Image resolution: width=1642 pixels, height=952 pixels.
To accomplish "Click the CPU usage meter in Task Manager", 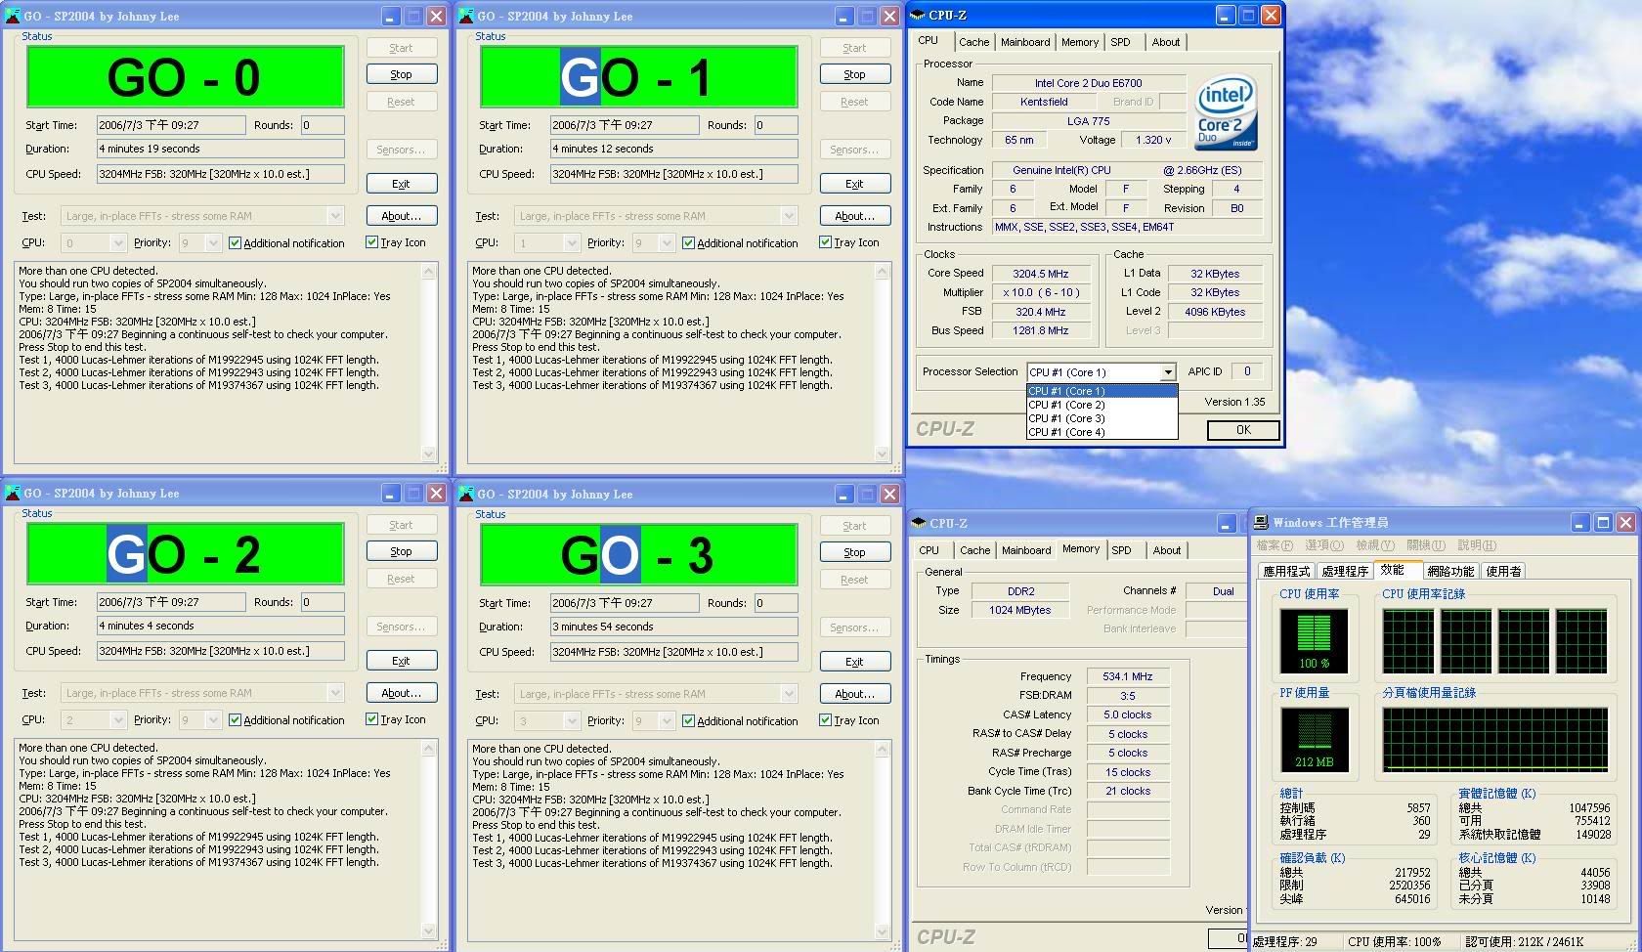I will [1314, 639].
